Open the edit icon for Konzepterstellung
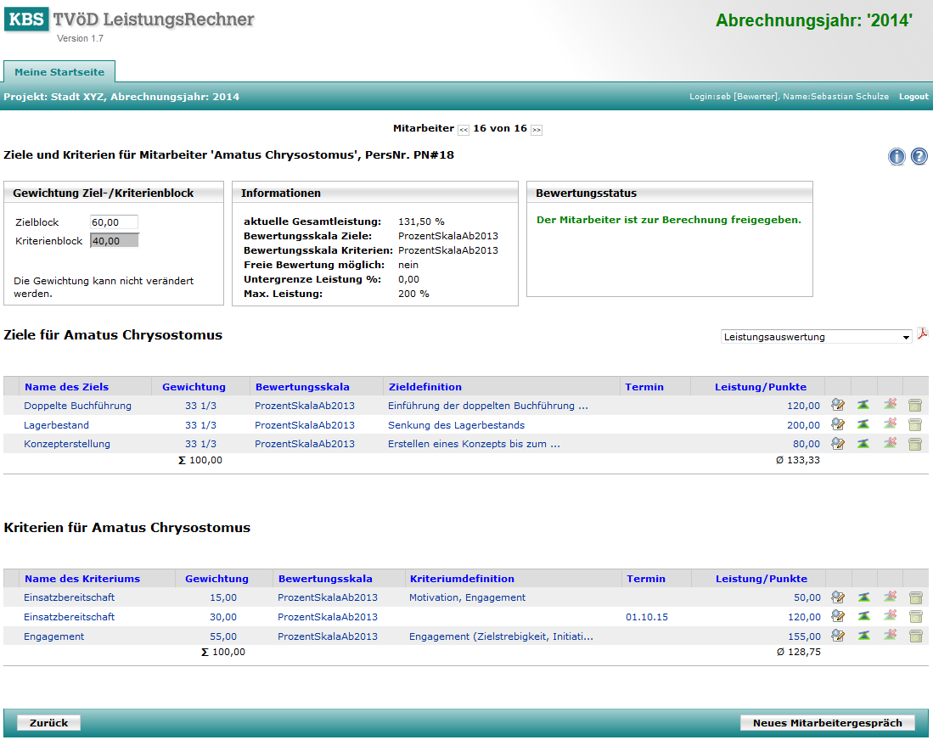The height and width of the screenshot is (740, 933). pyautogui.click(x=838, y=443)
